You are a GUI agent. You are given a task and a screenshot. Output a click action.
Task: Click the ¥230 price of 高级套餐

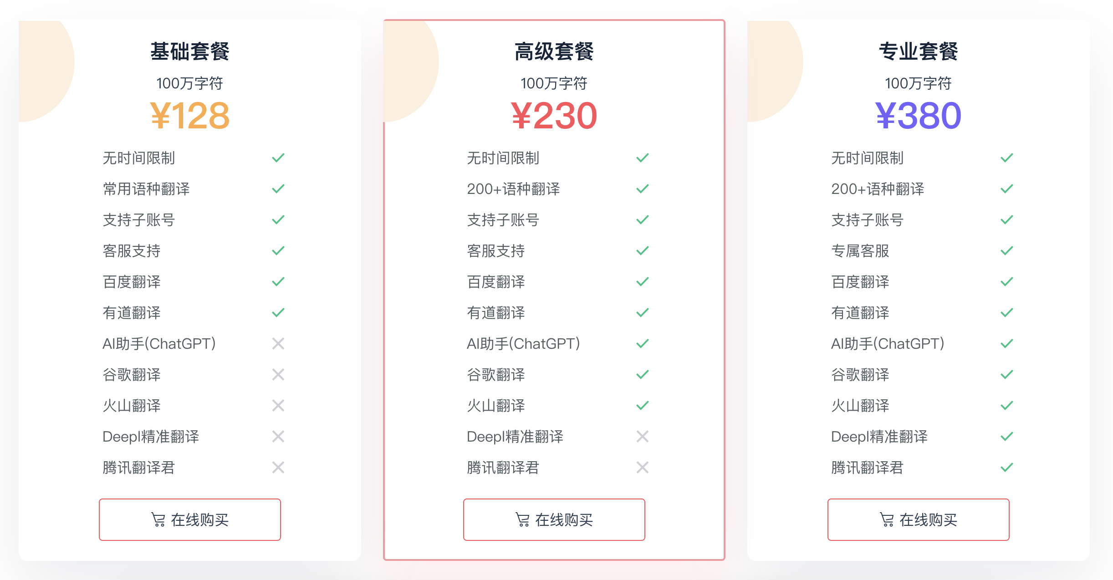[x=554, y=116]
